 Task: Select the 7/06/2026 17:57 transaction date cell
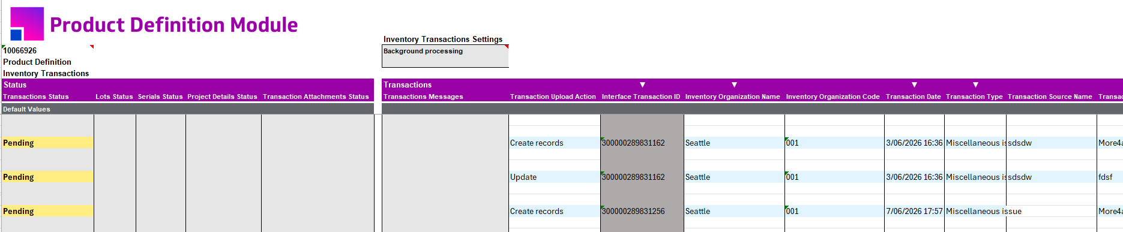click(914, 211)
